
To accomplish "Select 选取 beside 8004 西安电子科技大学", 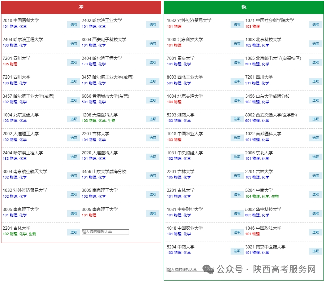I will pos(153,44).
